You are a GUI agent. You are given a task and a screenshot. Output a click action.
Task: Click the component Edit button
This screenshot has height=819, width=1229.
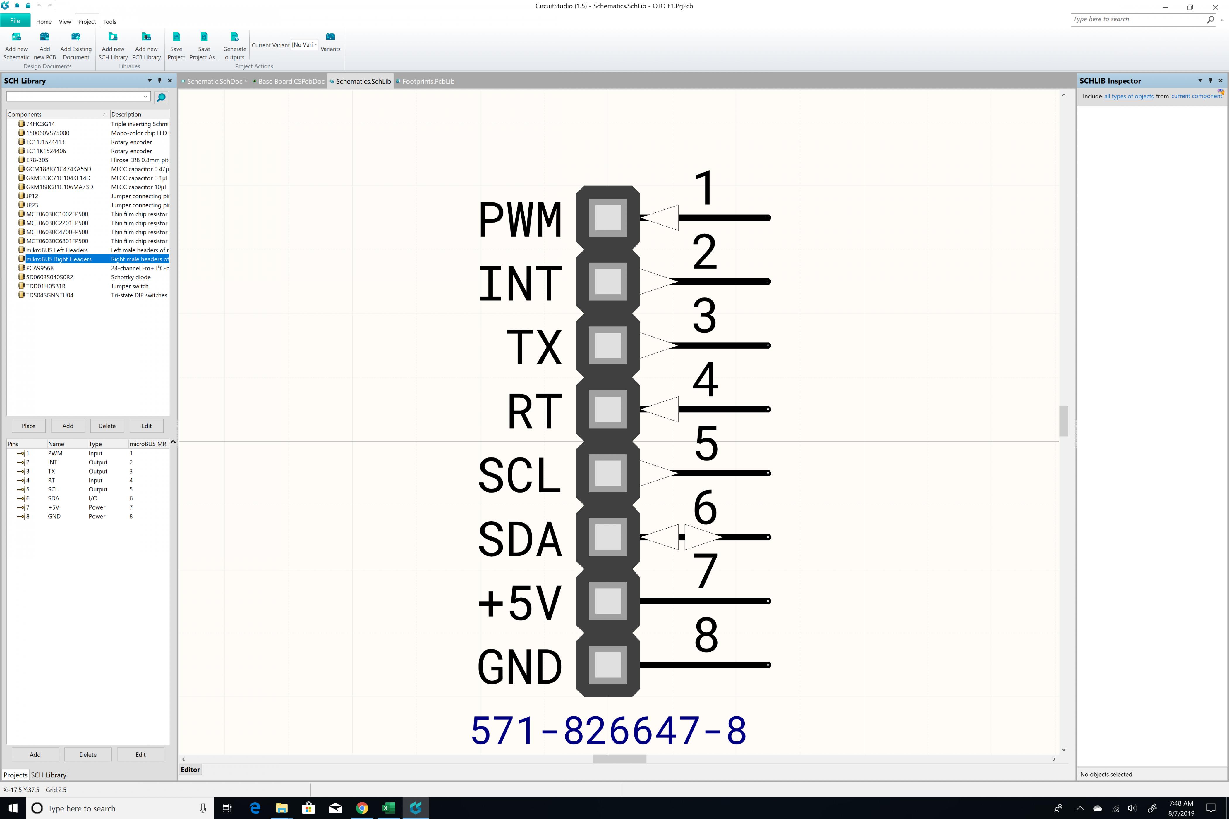147,426
